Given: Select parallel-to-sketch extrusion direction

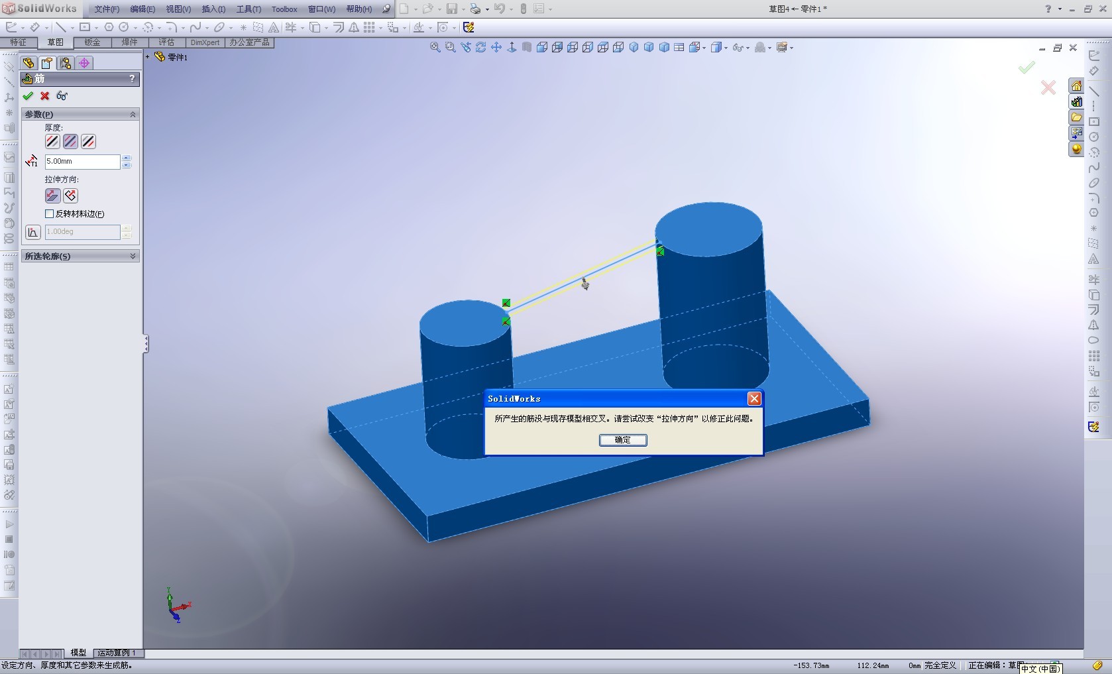Looking at the screenshot, I should [52, 196].
